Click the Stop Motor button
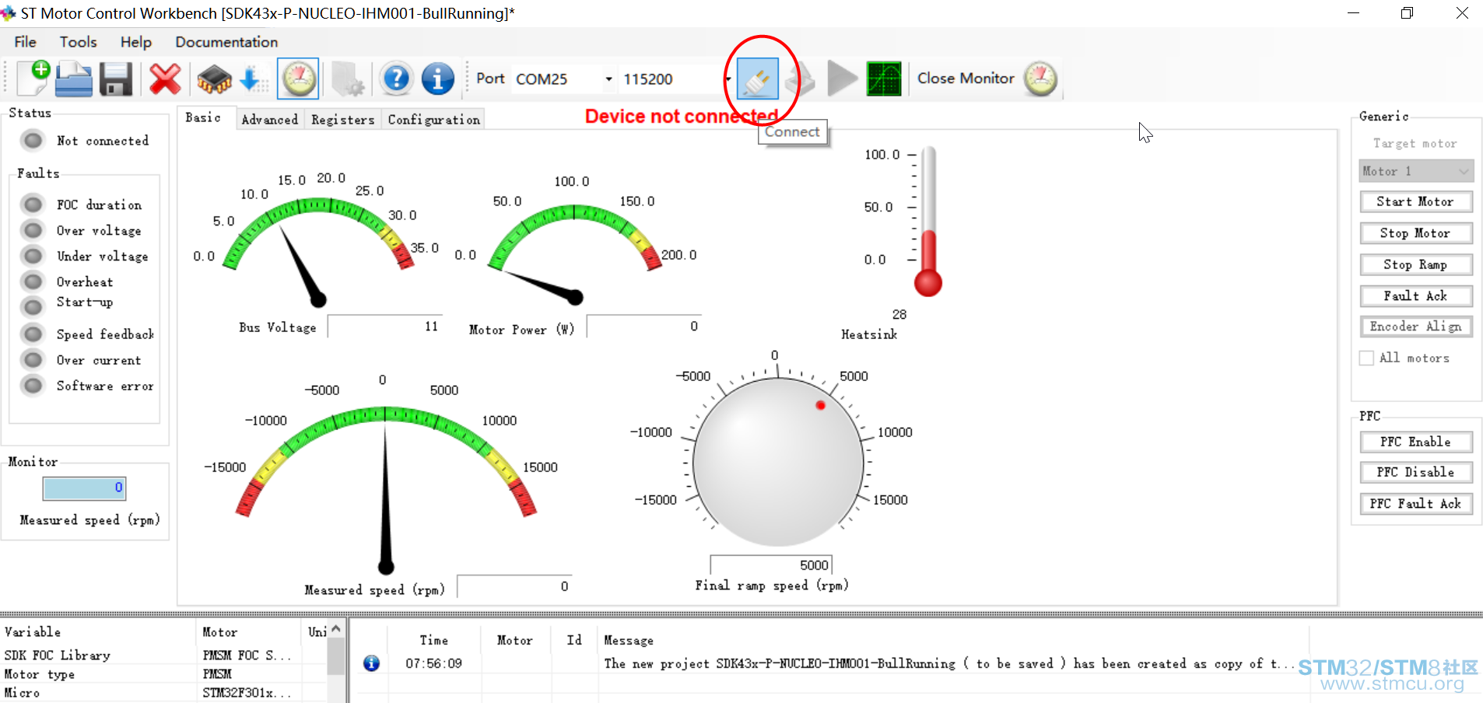 (1416, 233)
